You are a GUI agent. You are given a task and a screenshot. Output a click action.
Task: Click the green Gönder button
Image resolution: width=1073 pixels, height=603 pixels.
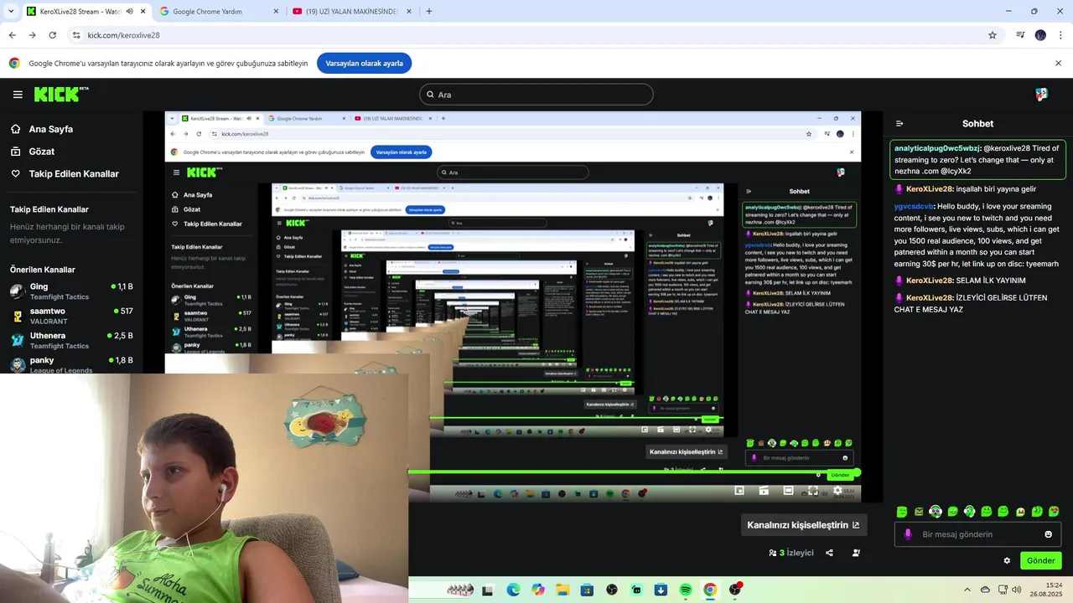[x=1040, y=560]
